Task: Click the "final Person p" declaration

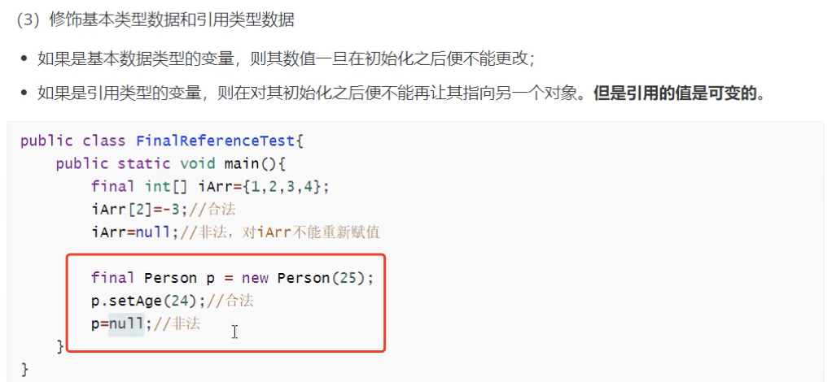Action: click(x=152, y=278)
